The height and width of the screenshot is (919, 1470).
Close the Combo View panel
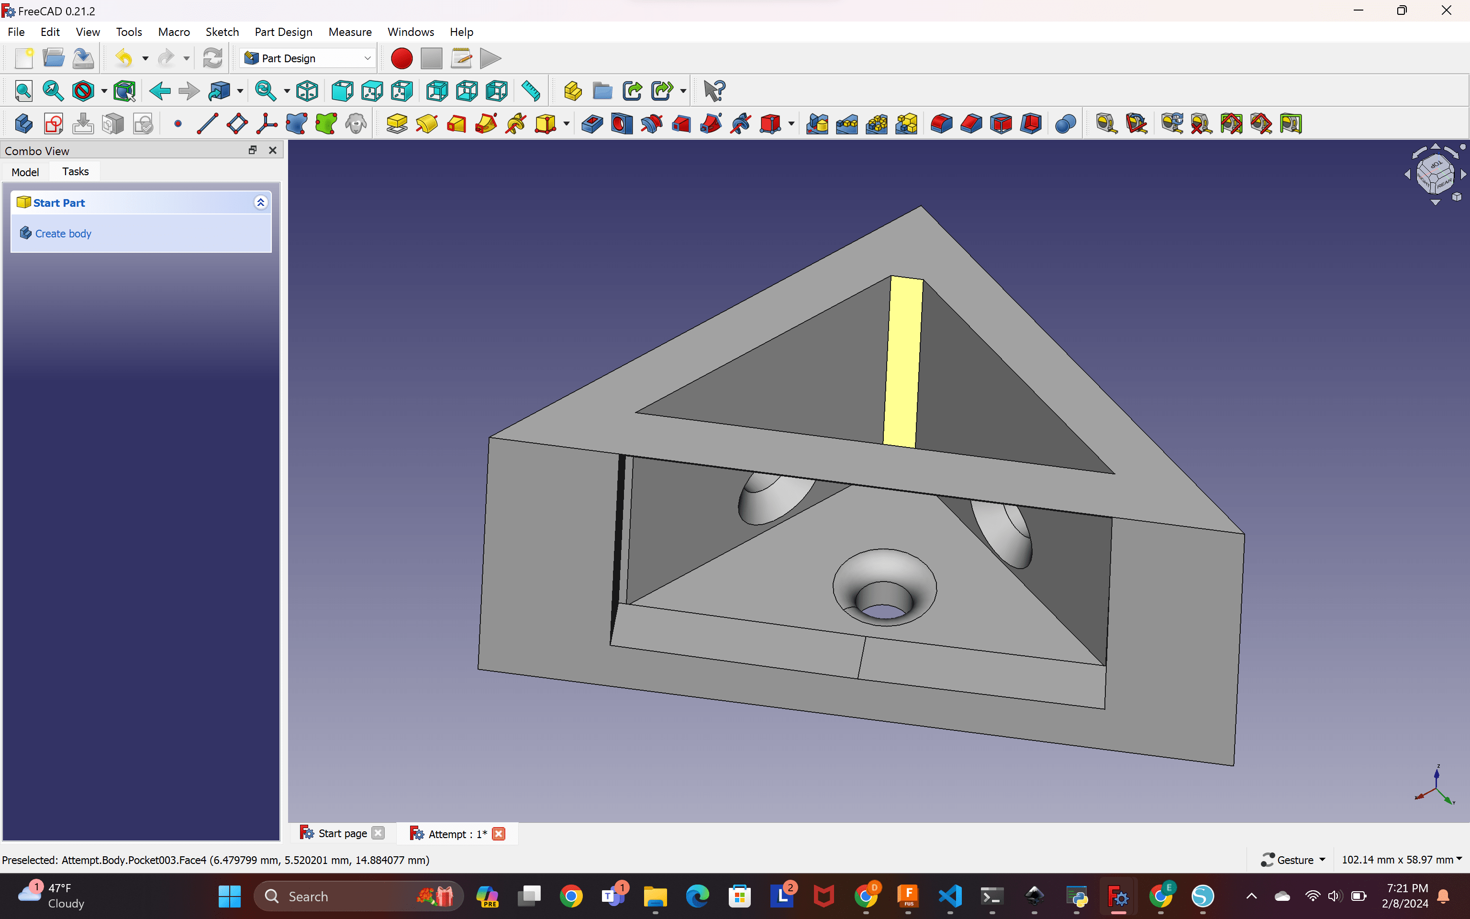273,150
